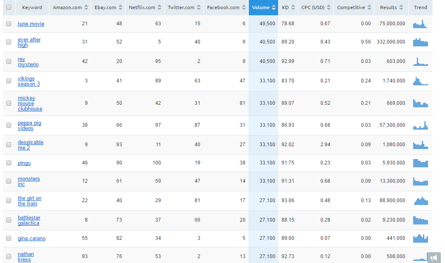This screenshot has height=263, width=445.
Task: Check the box for gina carano
Action: (x=9, y=238)
